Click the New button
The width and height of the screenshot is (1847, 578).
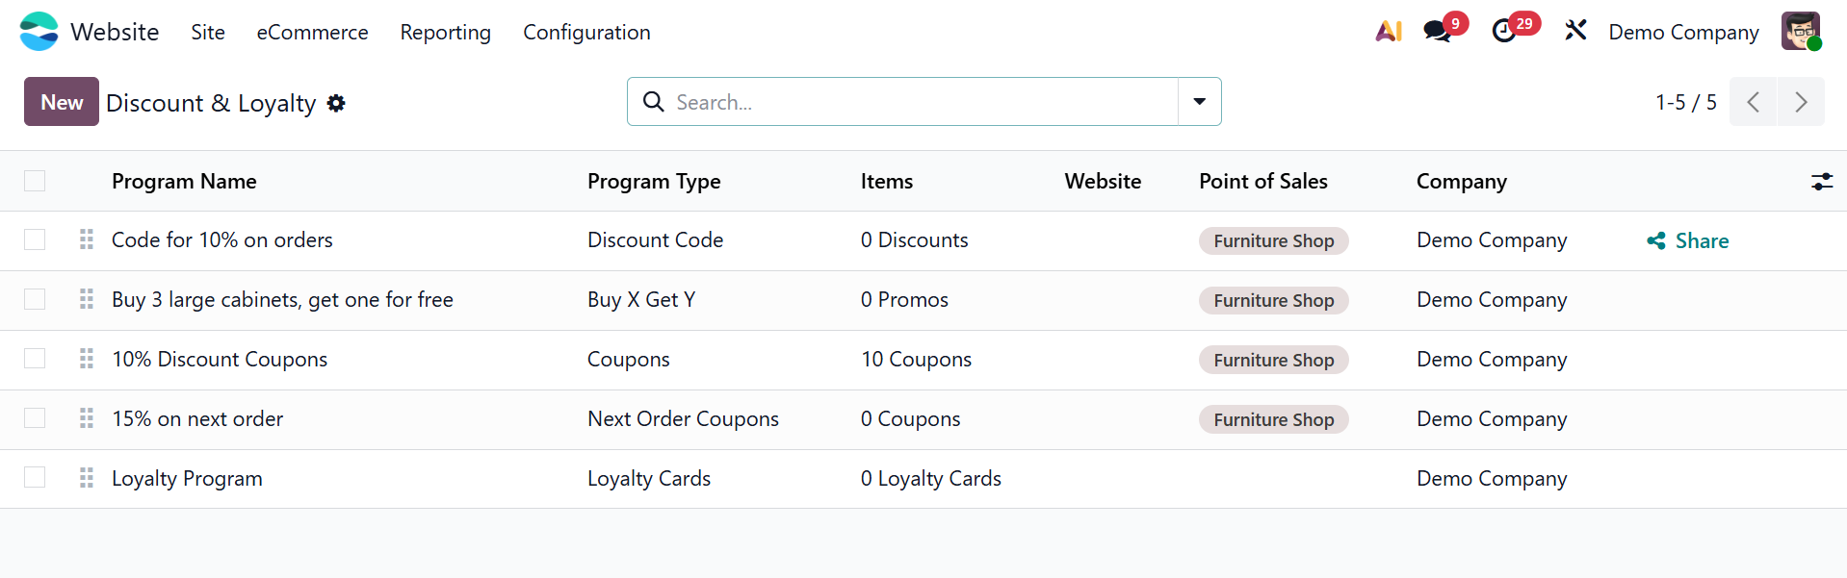click(62, 102)
